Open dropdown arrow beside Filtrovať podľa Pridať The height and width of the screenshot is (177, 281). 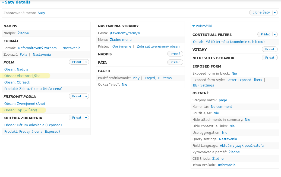[x=86, y=96]
